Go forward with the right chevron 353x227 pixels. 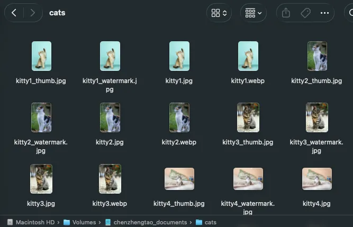click(x=32, y=13)
